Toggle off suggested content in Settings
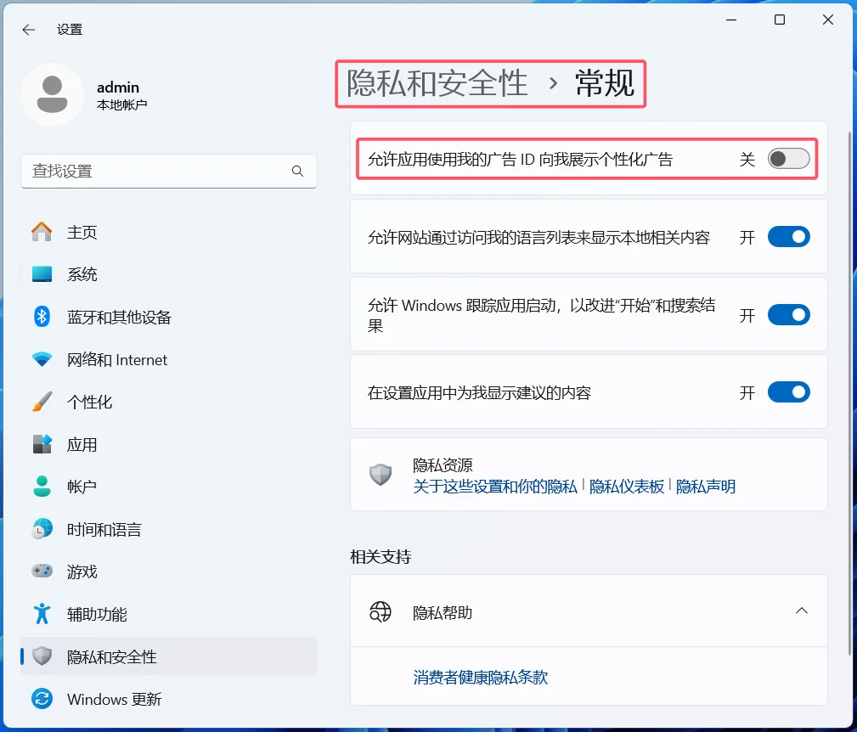 [788, 391]
